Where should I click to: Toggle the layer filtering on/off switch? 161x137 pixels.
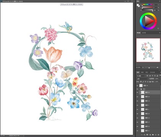point(160,75)
